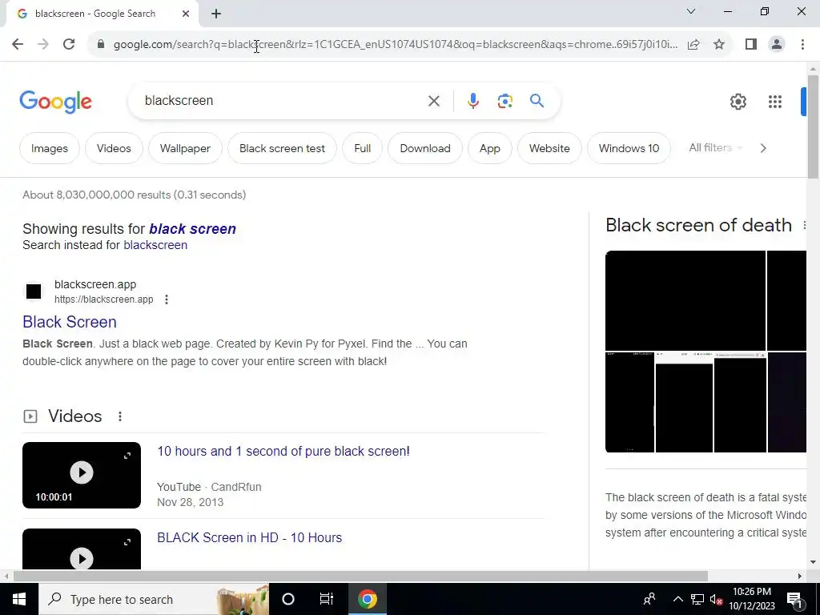Click the Windows taskbar search box

pyautogui.click(x=154, y=599)
